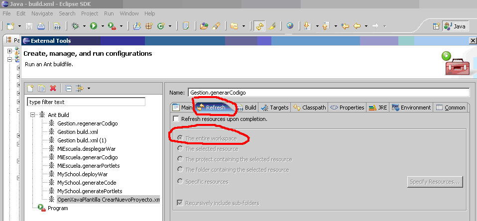Go to Previous Annotation up-arrow icon
This screenshot has height=221, width=477.
pyautogui.click(x=326, y=26)
